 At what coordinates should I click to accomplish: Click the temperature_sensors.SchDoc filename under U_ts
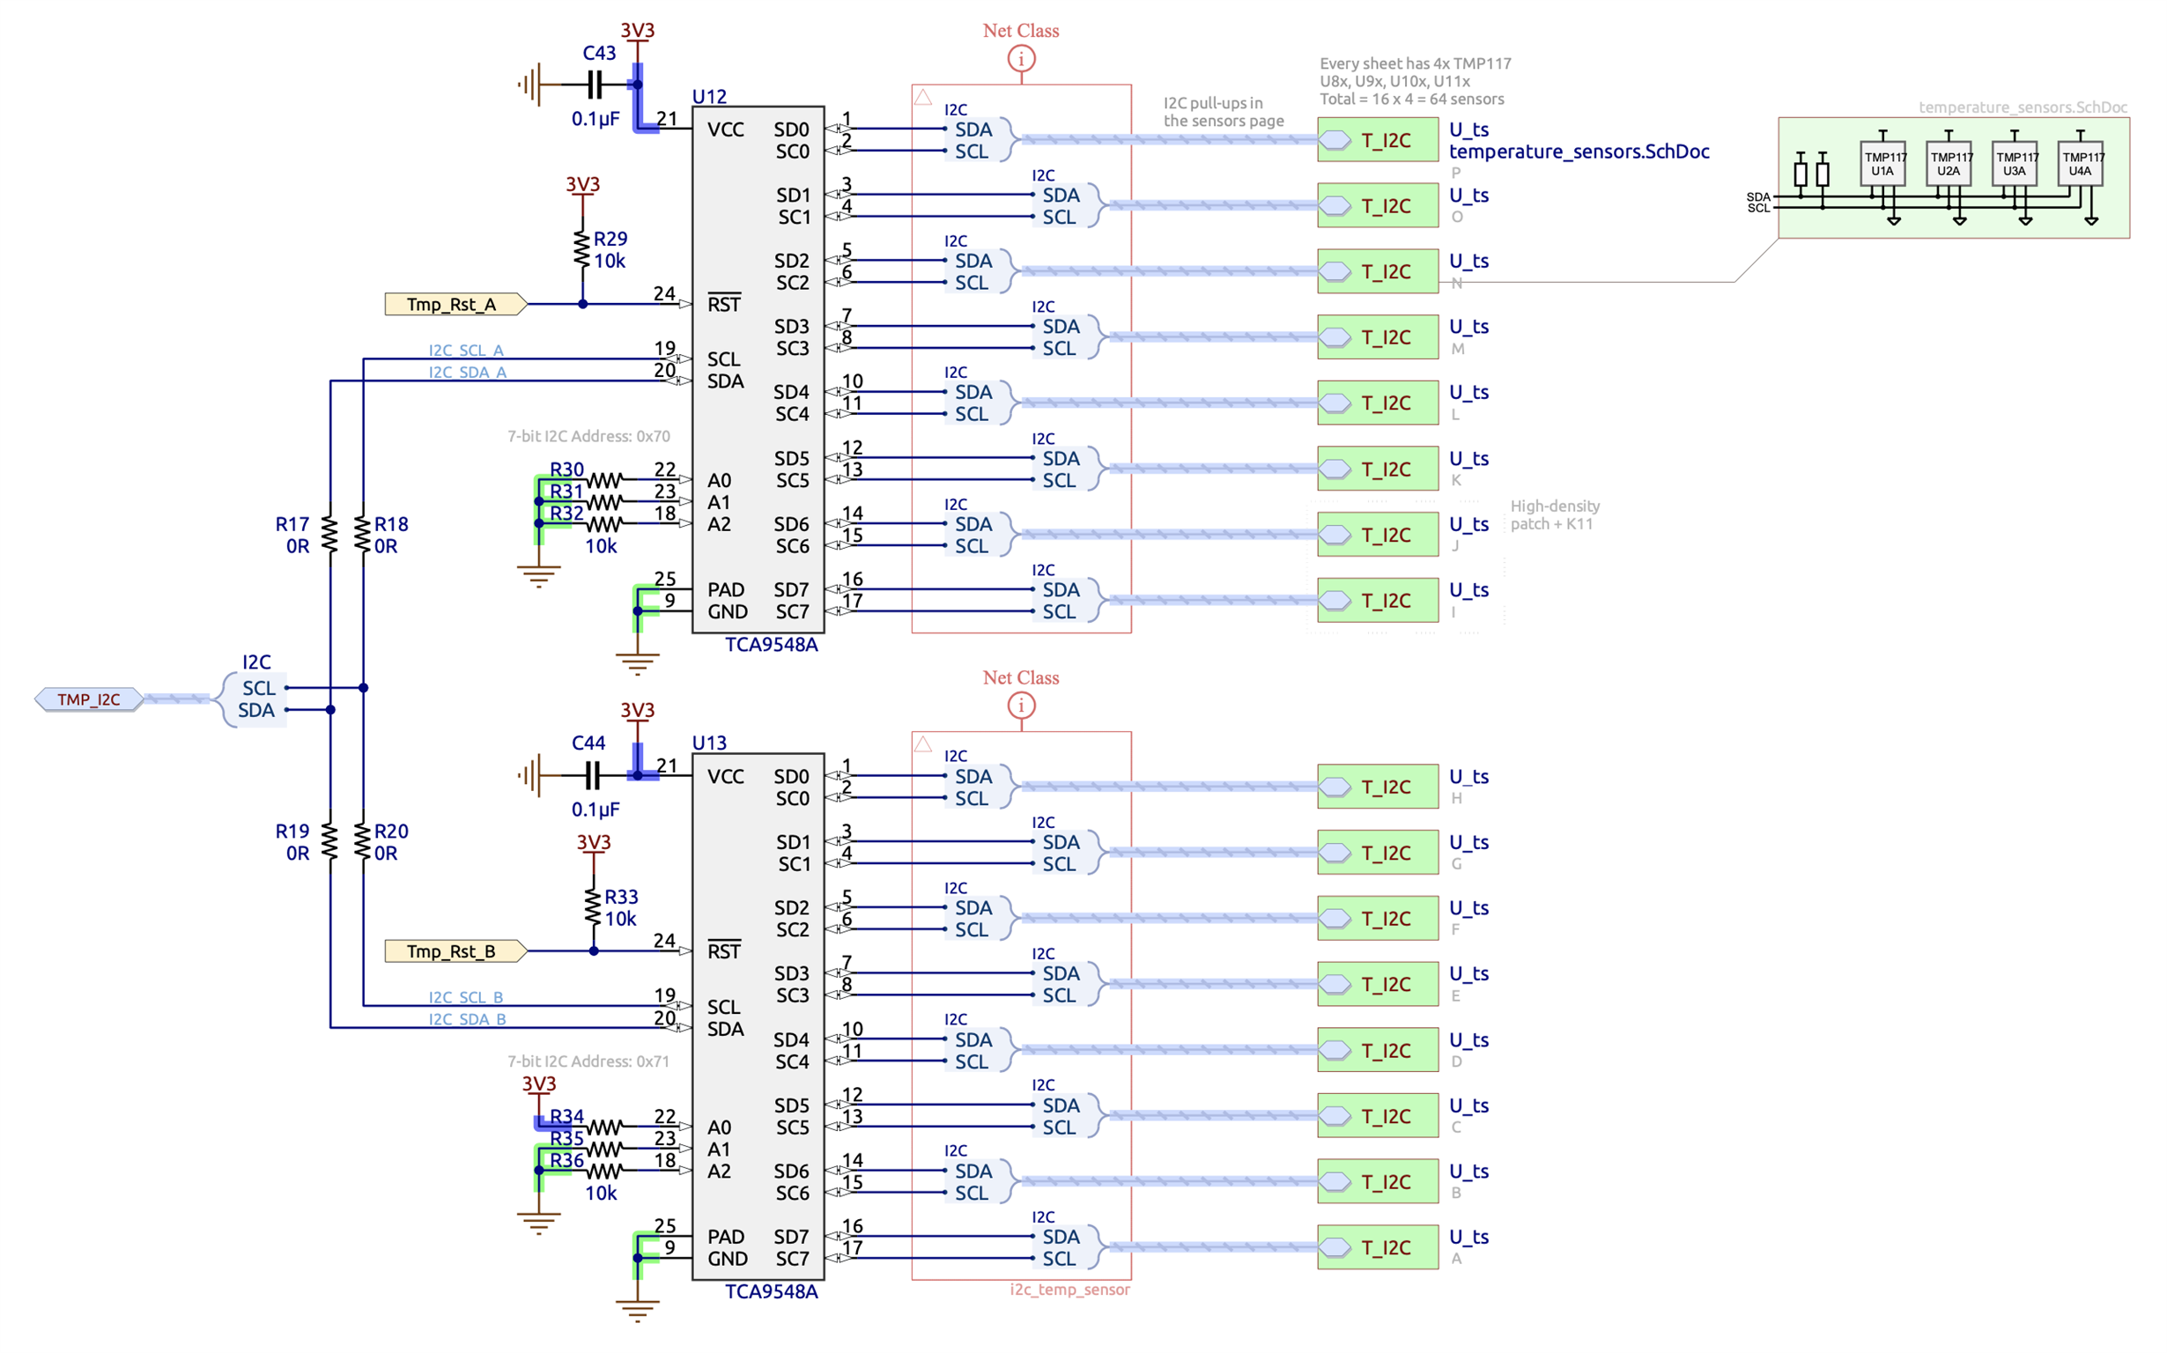pos(1579,152)
